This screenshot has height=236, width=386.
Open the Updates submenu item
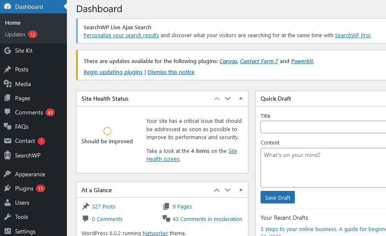click(x=15, y=34)
